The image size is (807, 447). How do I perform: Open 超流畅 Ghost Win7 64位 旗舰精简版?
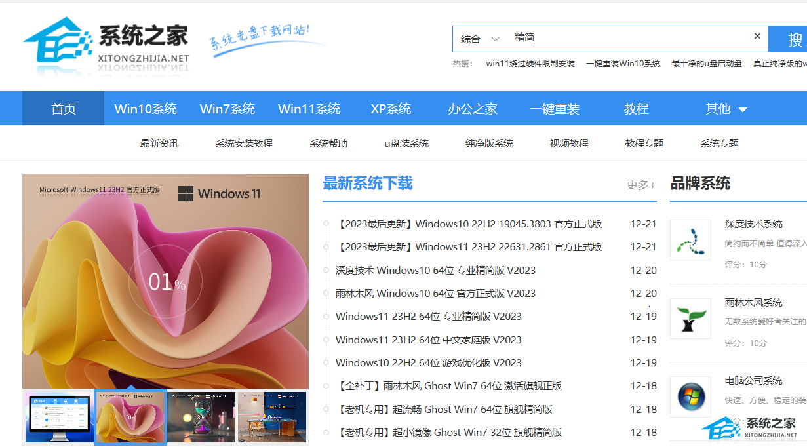click(x=444, y=409)
